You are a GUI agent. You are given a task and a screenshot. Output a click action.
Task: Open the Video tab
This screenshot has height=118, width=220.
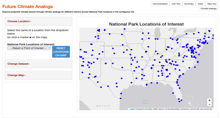tap(200, 4)
